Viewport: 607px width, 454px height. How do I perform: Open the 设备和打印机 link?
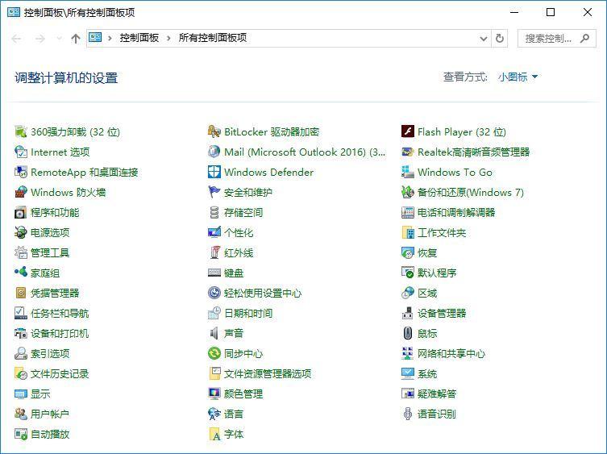60,333
